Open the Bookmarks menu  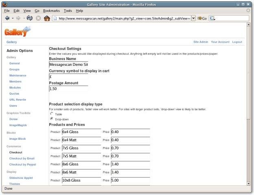[51, 11]
